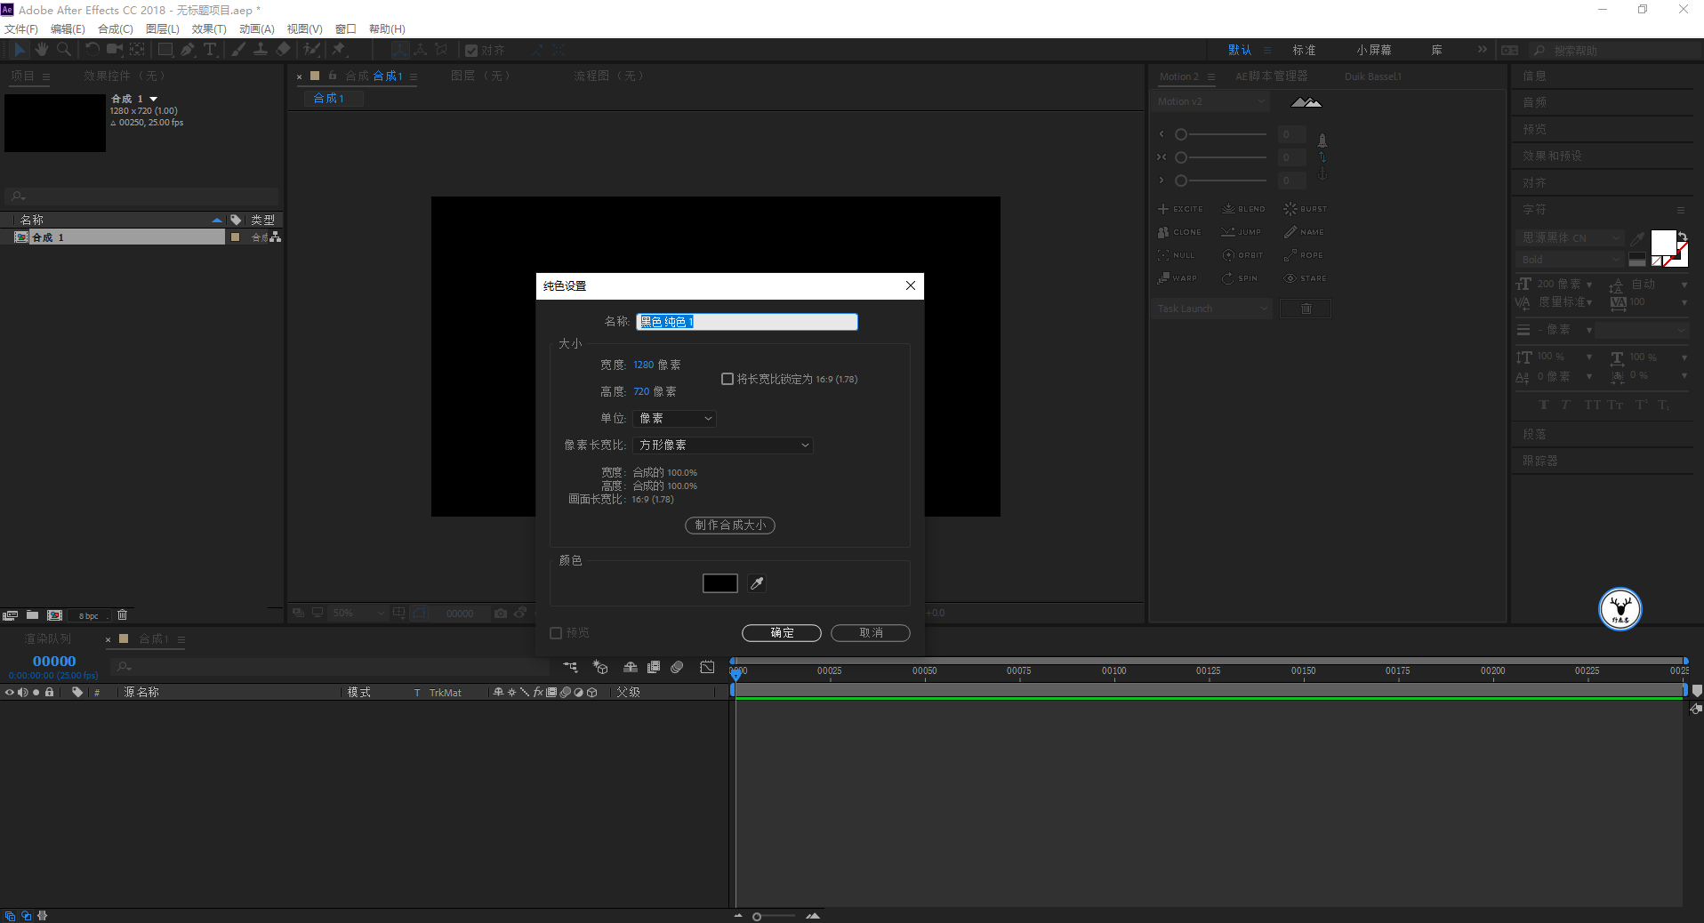Select the Zoom magnifier tool
Image resolution: width=1704 pixels, height=923 pixels.
(x=63, y=50)
